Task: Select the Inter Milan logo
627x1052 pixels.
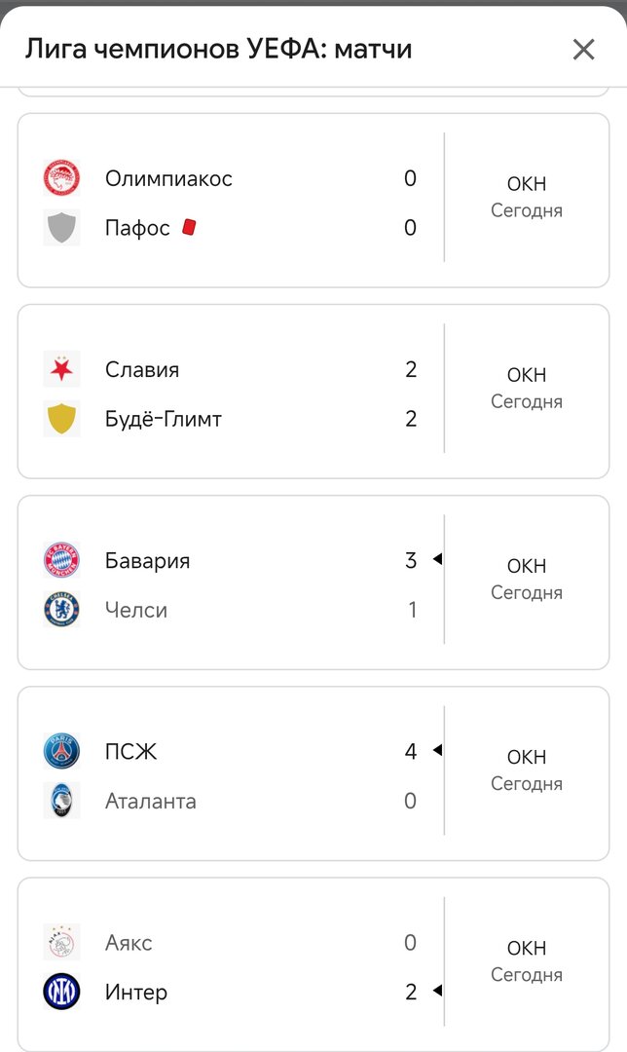Action: [61, 991]
